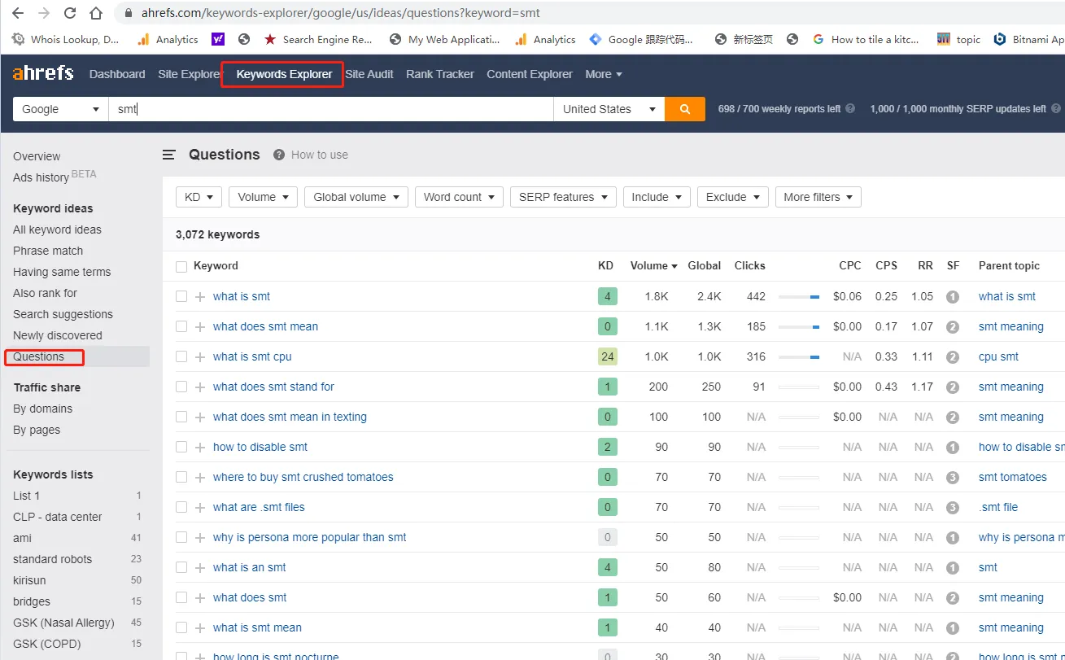Viewport: 1065px width, 660px height.
Task: Click the keyword search field containing smt
Action: point(331,109)
